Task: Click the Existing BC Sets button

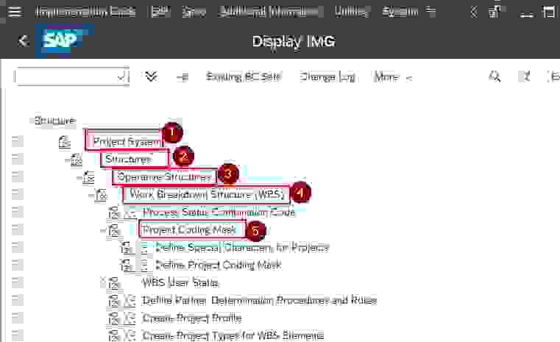Action: pos(244,76)
